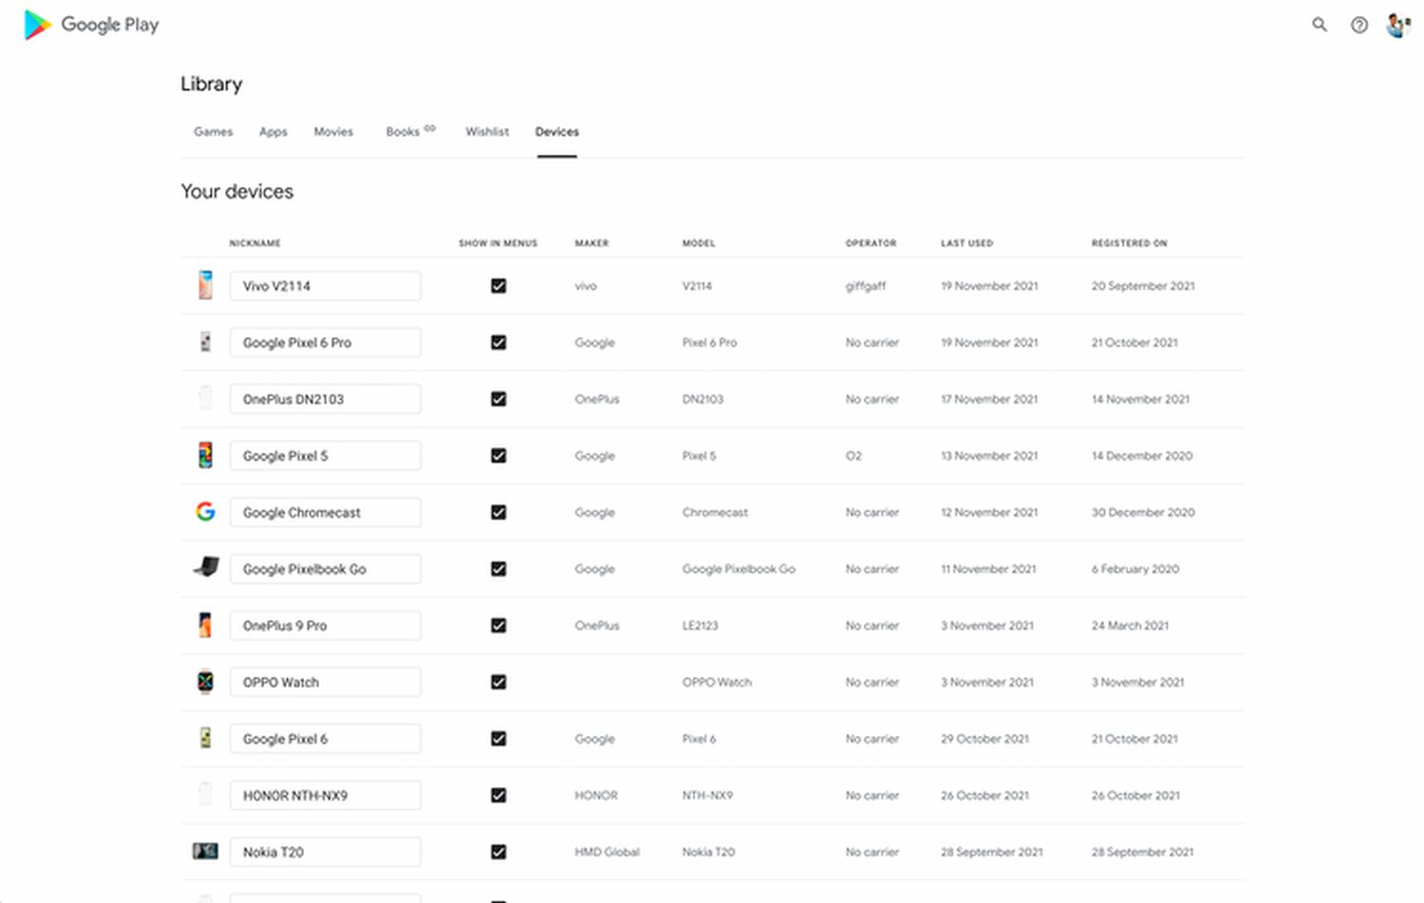Go to the Books tab
The image size is (1424, 903).
pyautogui.click(x=403, y=132)
